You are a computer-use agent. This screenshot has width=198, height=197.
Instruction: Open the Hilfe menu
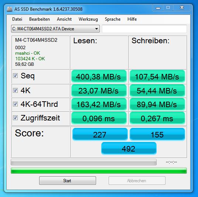132,19
